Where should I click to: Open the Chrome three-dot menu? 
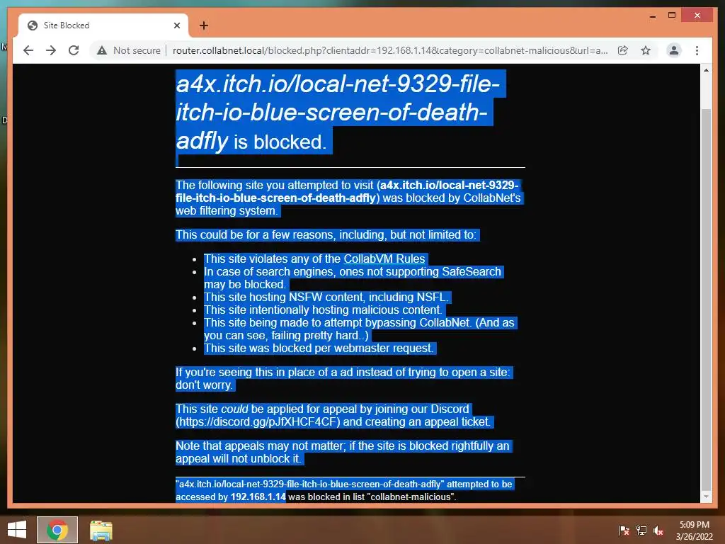[x=697, y=50]
